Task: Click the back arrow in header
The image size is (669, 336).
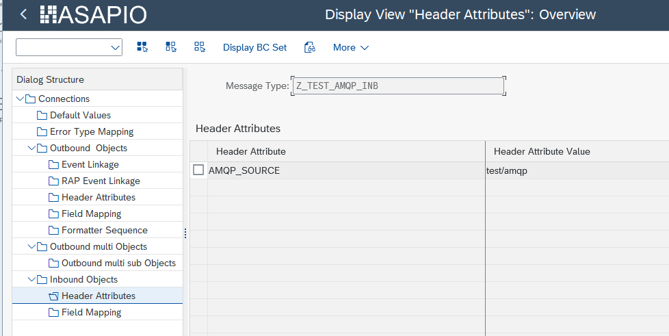Action: click(x=24, y=14)
